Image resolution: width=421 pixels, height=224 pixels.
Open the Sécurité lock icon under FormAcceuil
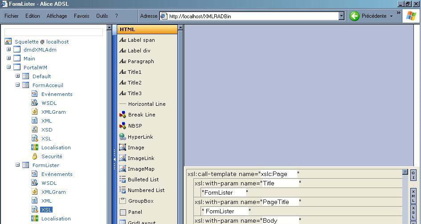point(35,156)
